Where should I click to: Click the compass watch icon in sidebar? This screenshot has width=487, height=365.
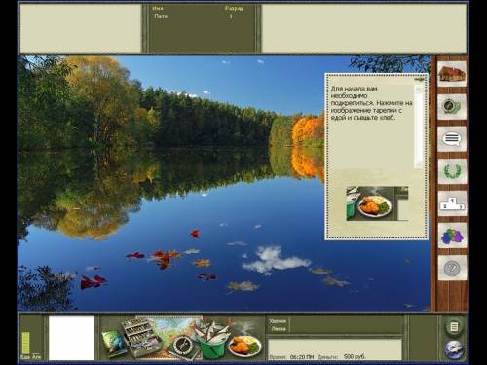coord(452,106)
